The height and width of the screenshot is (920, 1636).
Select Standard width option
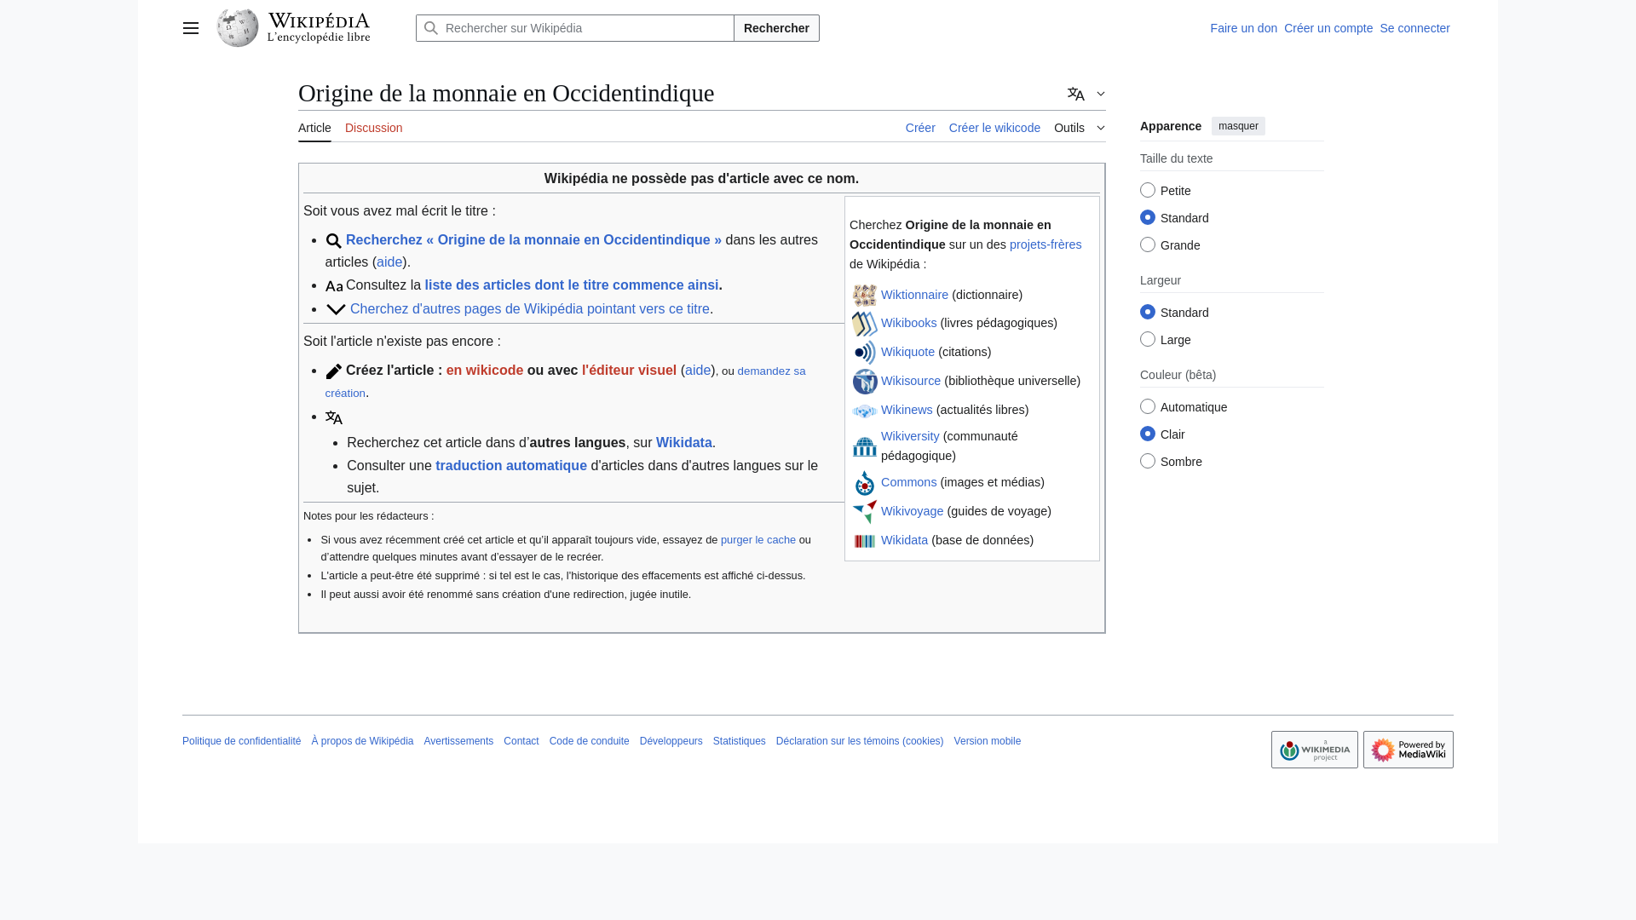(1148, 312)
